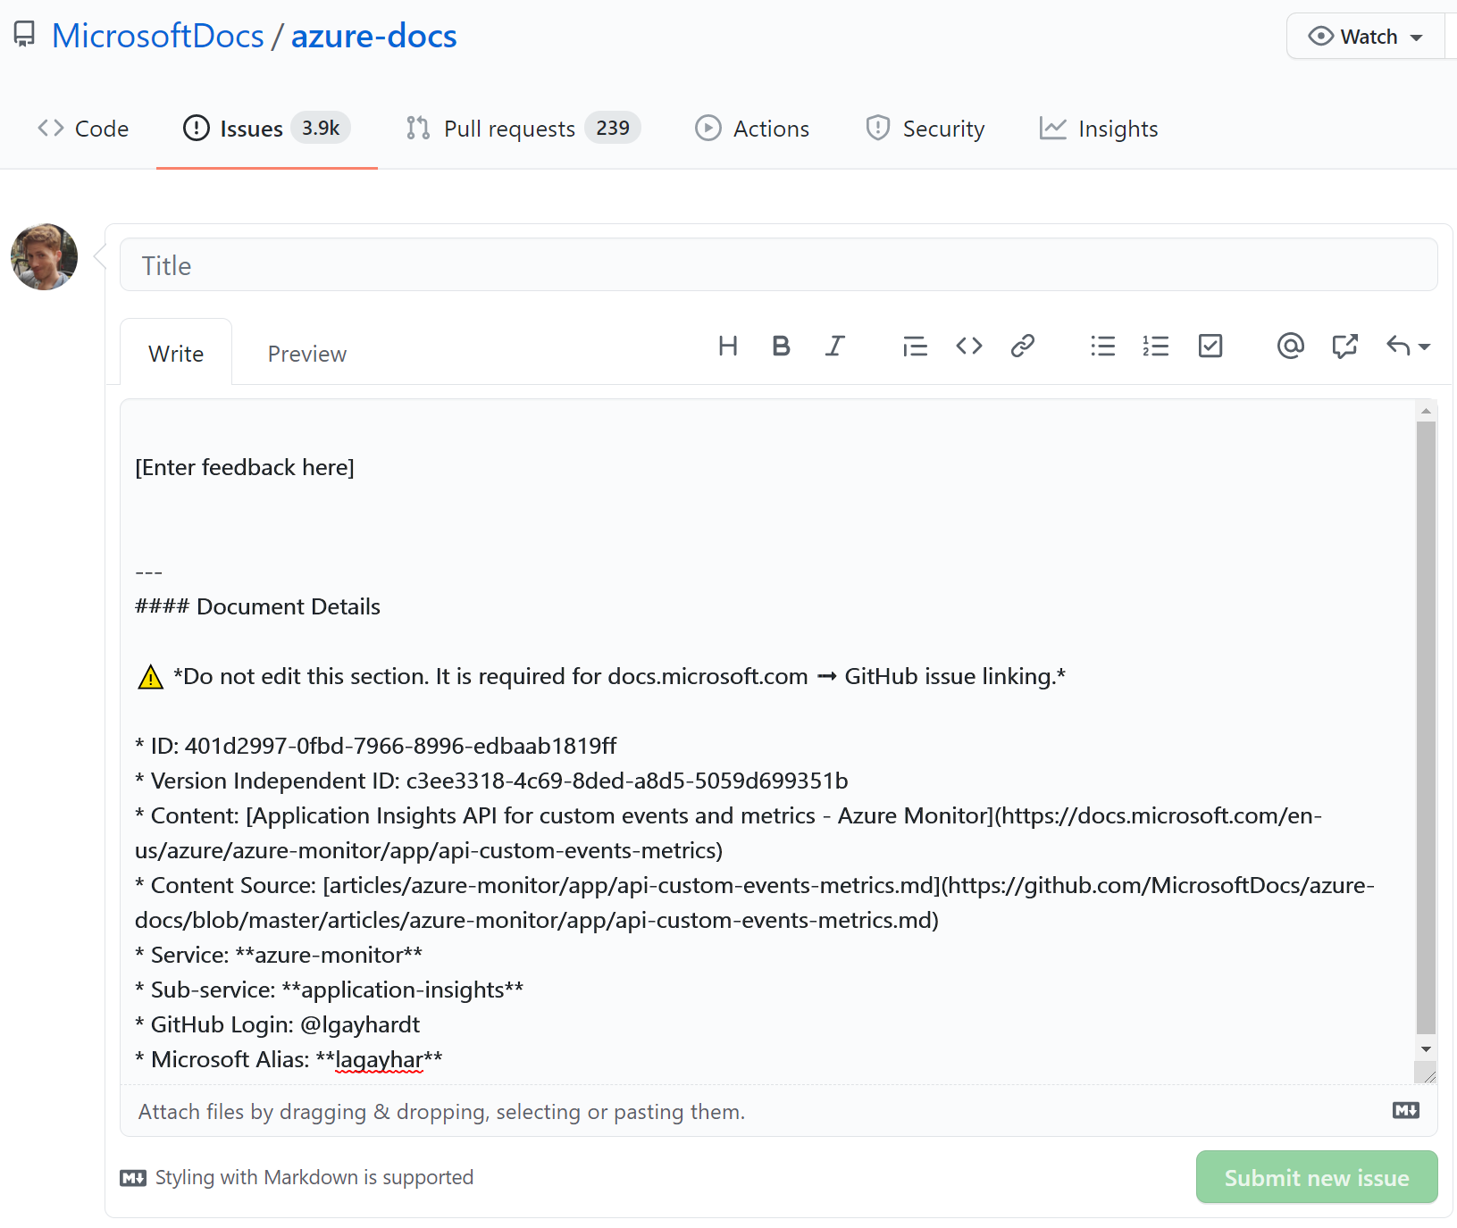Switch to the Preview editor tab
The width and height of the screenshot is (1457, 1228).
pyautogui.click(x=306, y=354)
